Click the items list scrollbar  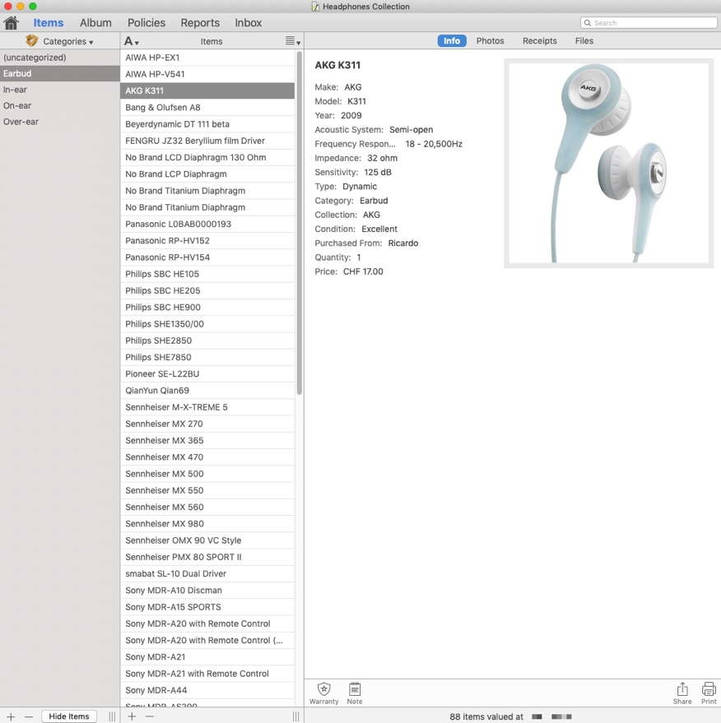[300, 223]
